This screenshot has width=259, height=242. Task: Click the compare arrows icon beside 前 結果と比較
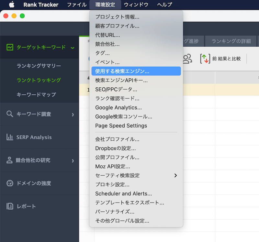205,59
